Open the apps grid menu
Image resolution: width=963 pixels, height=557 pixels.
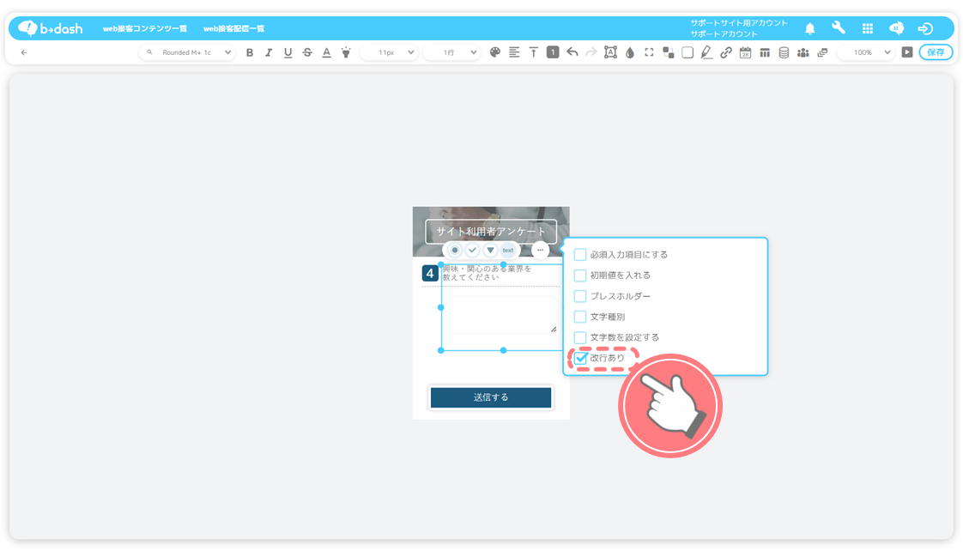[x=867, y=28]
